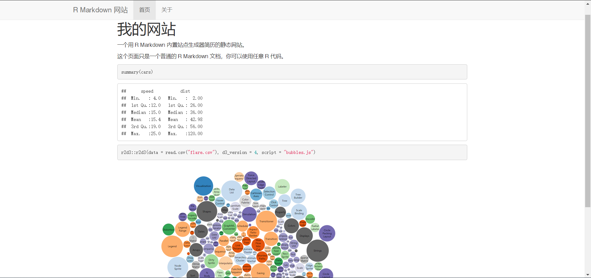
Task: Click the Encoder bubble
Action: [x=310, y=219]
